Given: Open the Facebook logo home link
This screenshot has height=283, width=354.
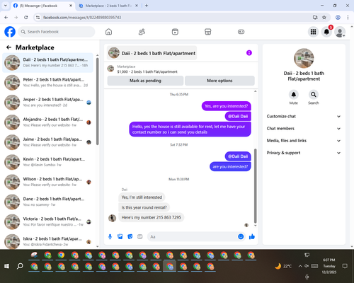Looking at the screenshot, I should 10,32.
